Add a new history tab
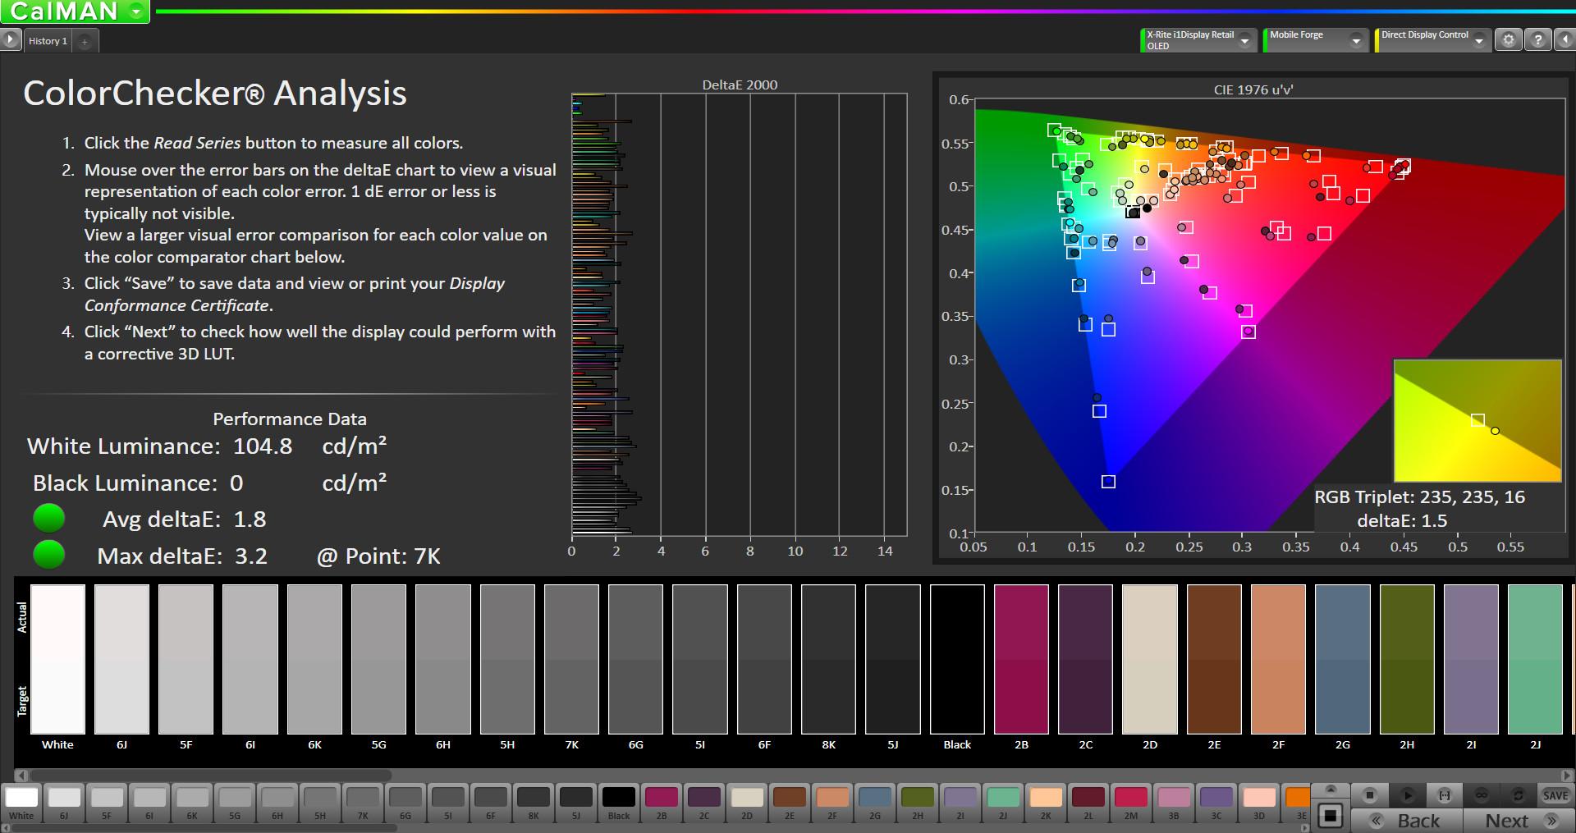Viewport: 1576px width, 833px height. point(85,41)
